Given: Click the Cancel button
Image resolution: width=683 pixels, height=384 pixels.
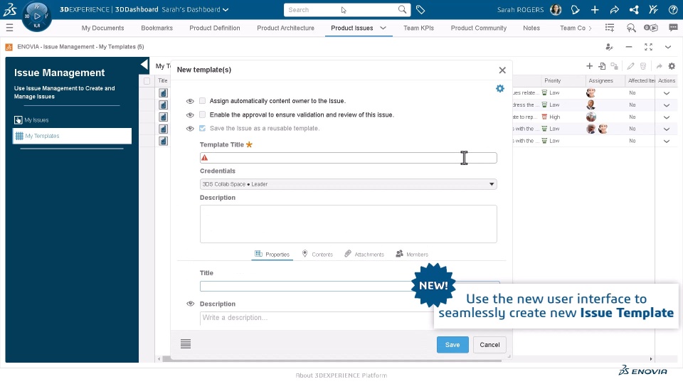Looking at the screenshot, I should tap(489, 344).
